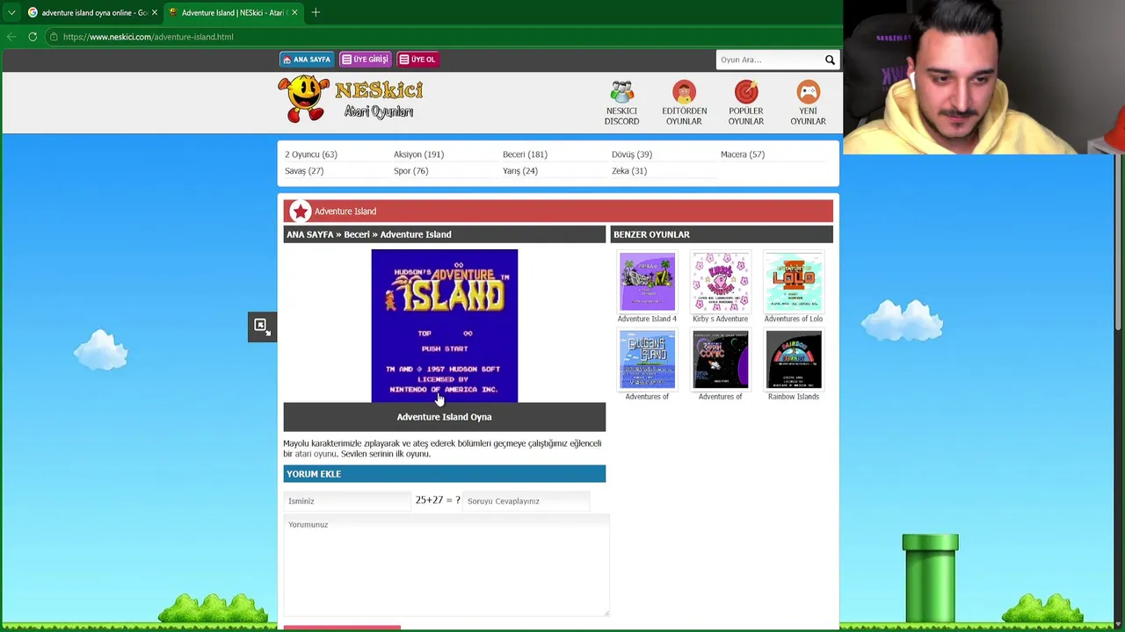This screenshot has height=632, width=1125.
Task: Open the Savaş (27) category
Action: pyautogui.click(x=304, y=171)
